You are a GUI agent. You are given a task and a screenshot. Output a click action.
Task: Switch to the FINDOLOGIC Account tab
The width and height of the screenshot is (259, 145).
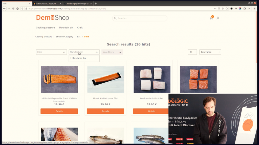pyautogui.click(x=46, y=4)
